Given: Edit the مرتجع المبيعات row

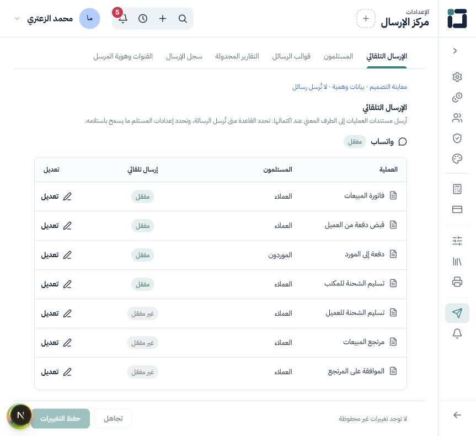Looking at the screenshot, I should (x=56, y=343).
